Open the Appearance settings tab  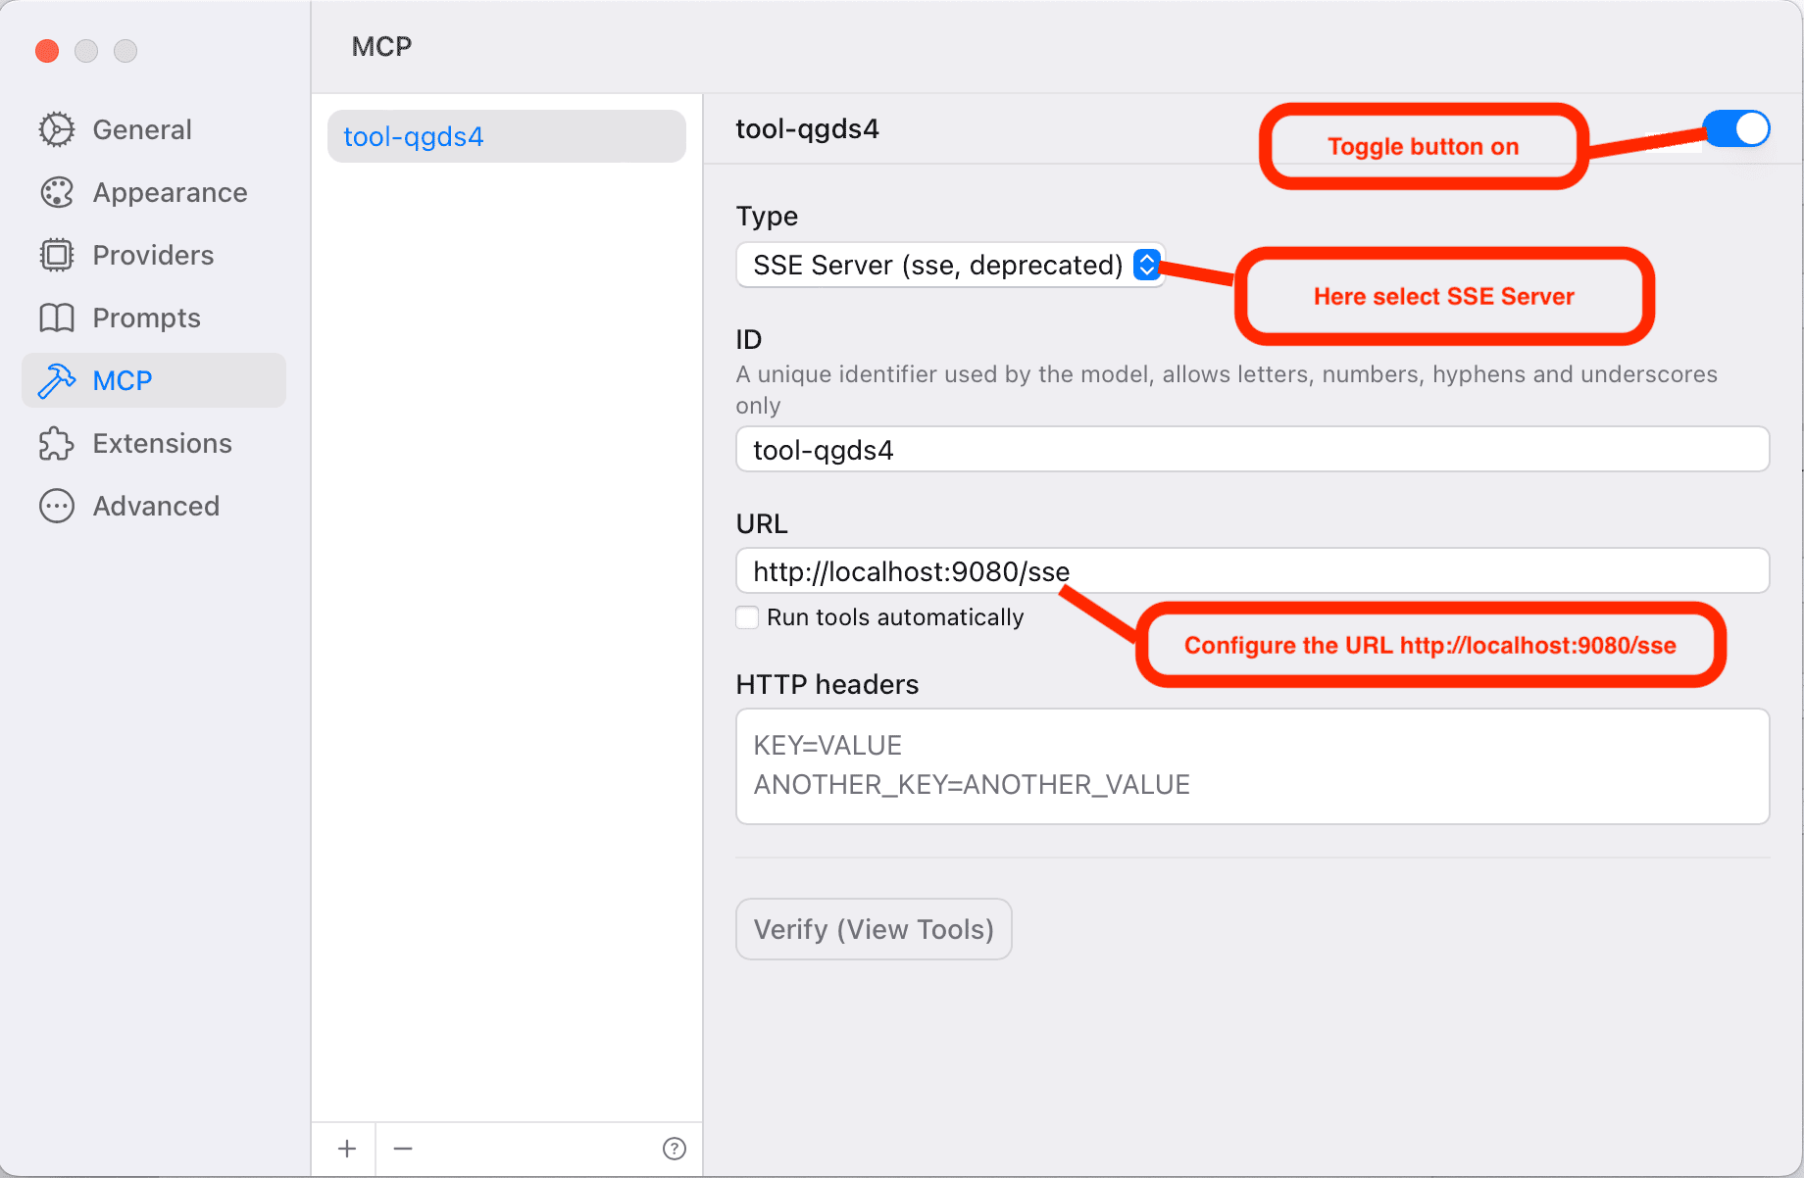click(x=169, y=192)
